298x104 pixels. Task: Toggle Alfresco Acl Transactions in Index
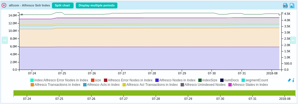150,85
